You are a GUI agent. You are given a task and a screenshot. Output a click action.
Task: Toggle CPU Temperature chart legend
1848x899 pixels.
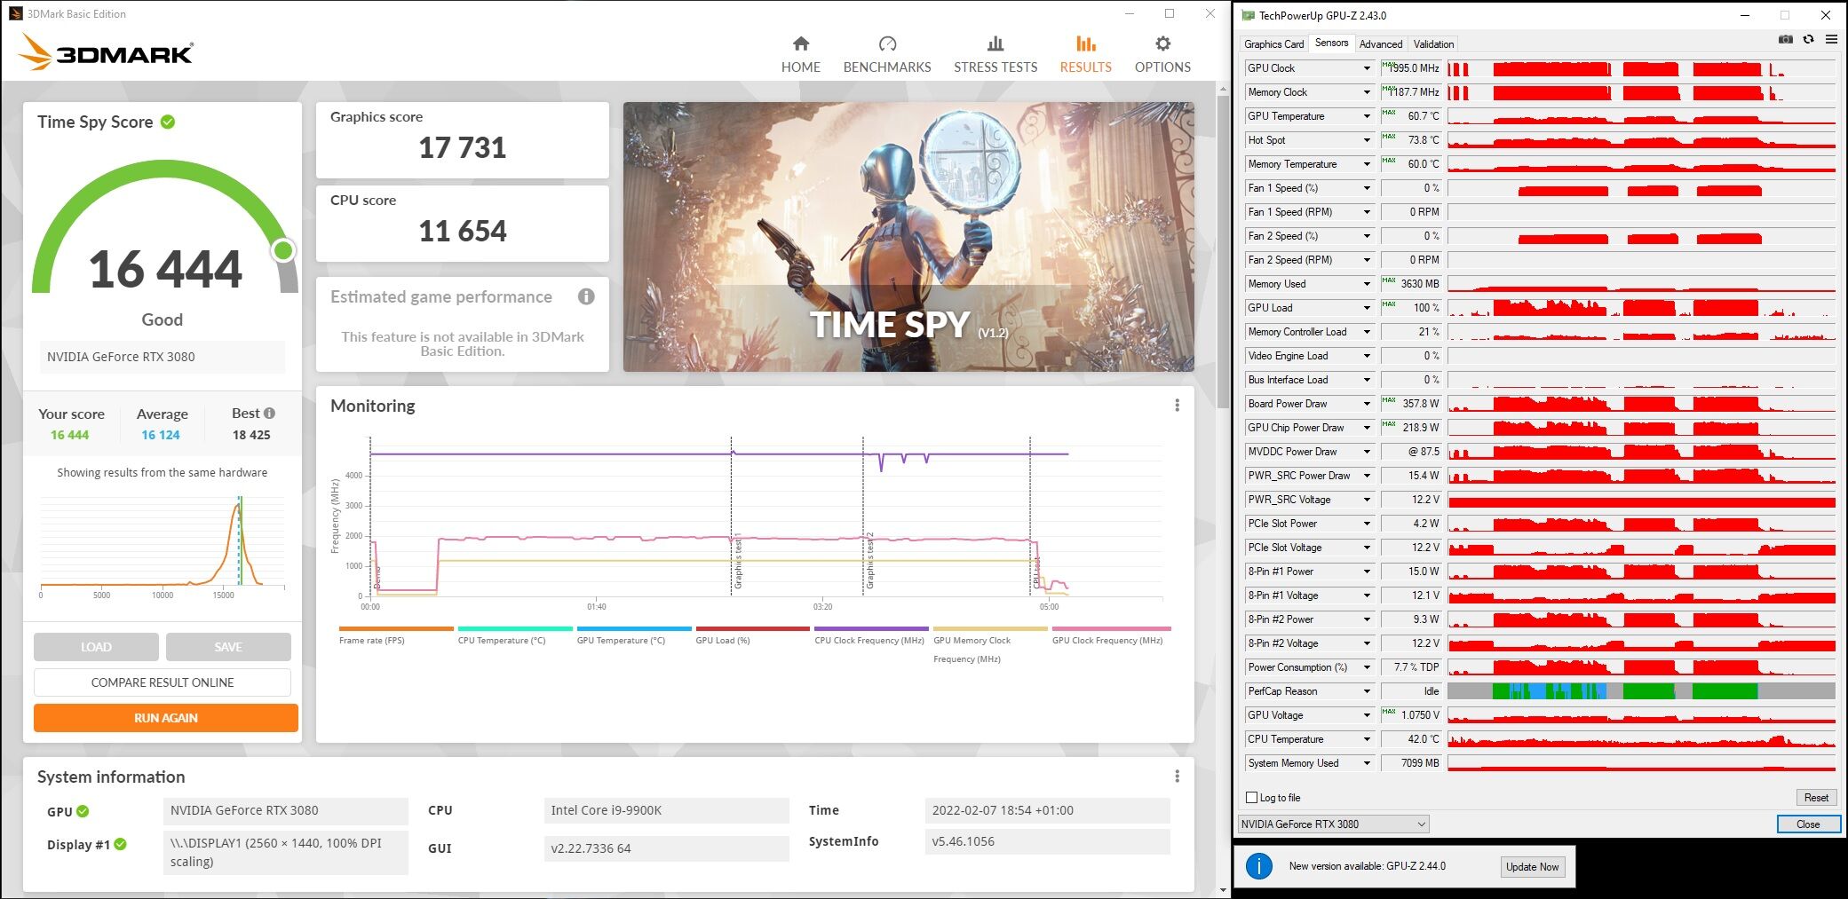501,640
